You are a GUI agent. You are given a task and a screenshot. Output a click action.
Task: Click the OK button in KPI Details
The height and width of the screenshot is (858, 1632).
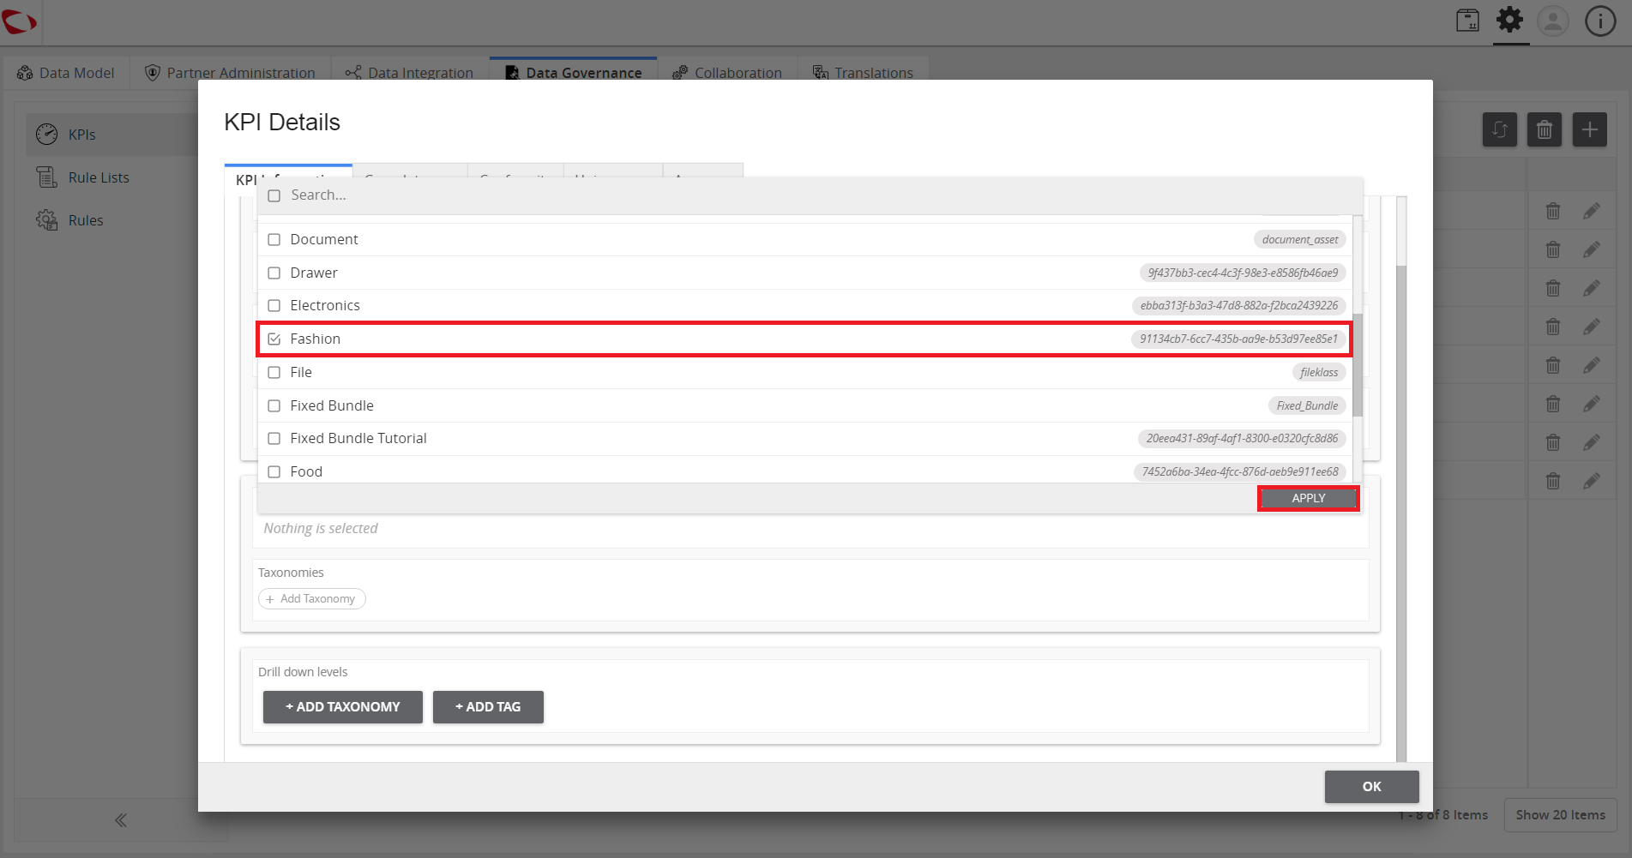pyautogui.click(x=1371, y=786)
